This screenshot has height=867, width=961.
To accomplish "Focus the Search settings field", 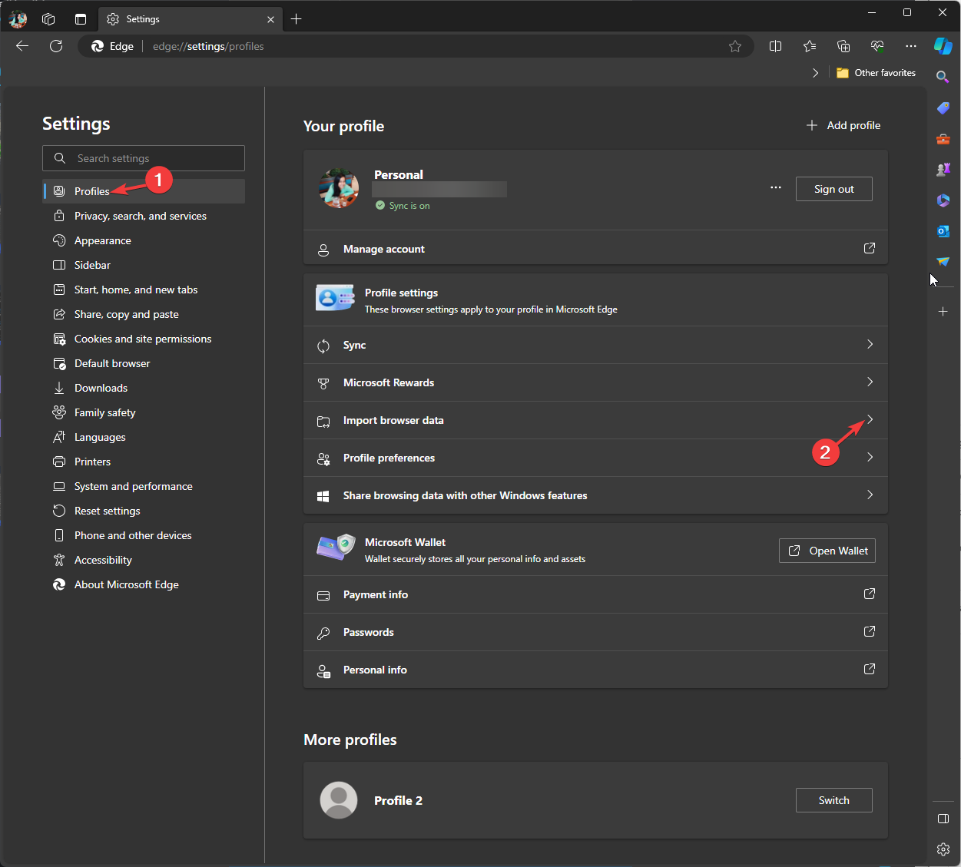I will point(144,158).
